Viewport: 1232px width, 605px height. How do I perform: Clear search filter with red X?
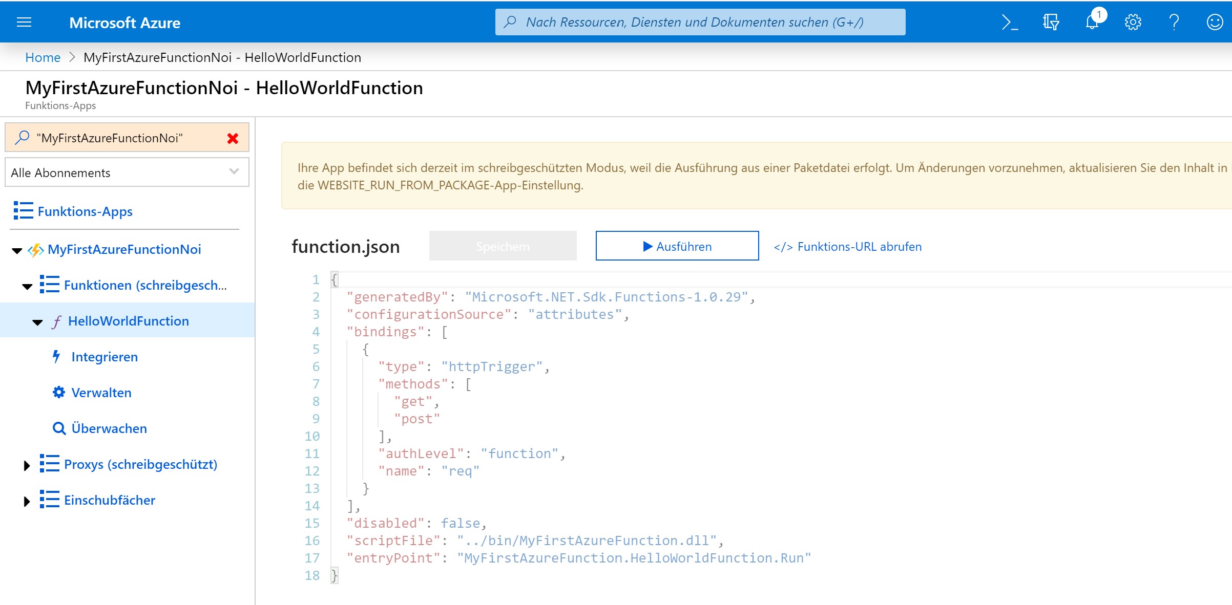[x=233, y=138]
